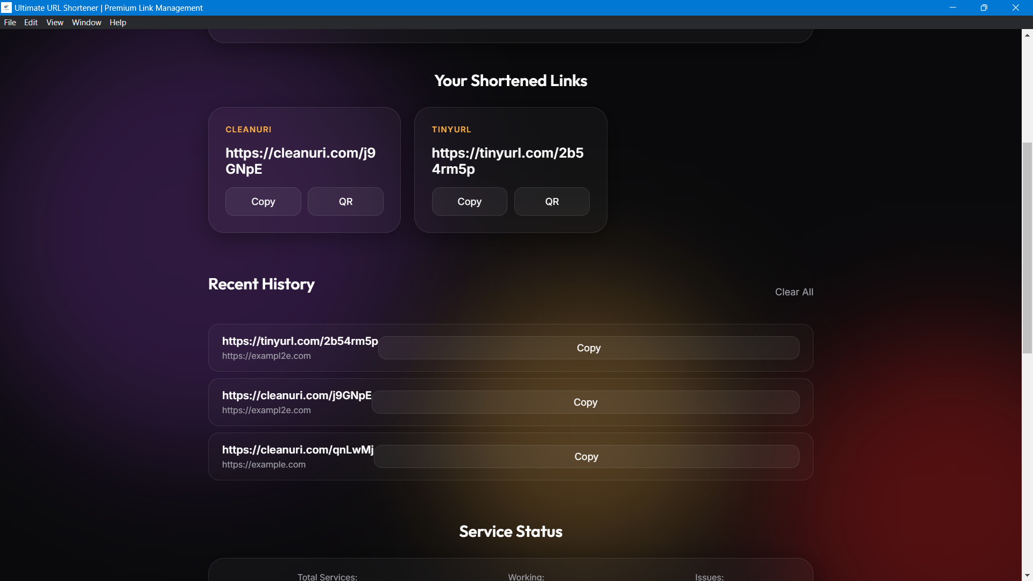Show QR code for CleanURI link
Image resolution: width=1033 pixels, height=581 pixels.
click(345, 202)
